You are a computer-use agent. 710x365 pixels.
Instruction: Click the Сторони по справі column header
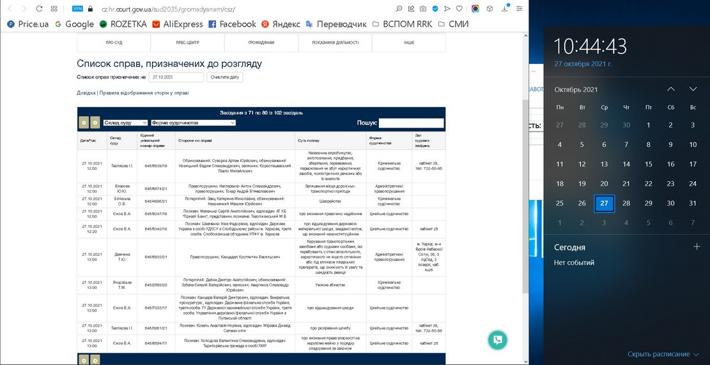(235, 140)
